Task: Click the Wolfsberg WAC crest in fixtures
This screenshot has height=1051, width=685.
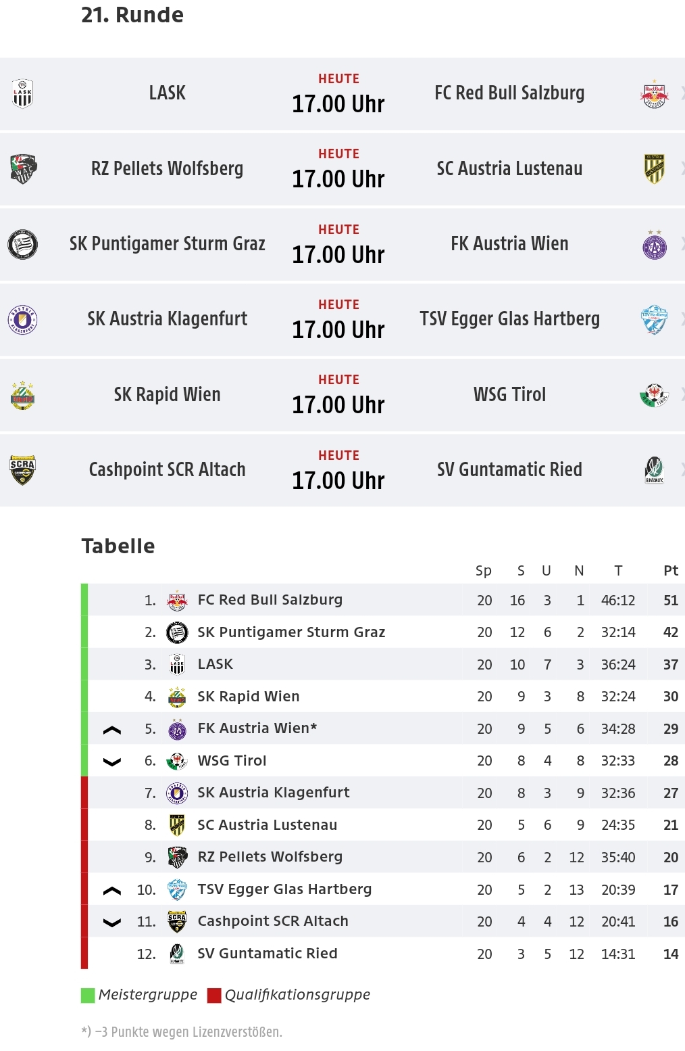Action: pos(23,169)
